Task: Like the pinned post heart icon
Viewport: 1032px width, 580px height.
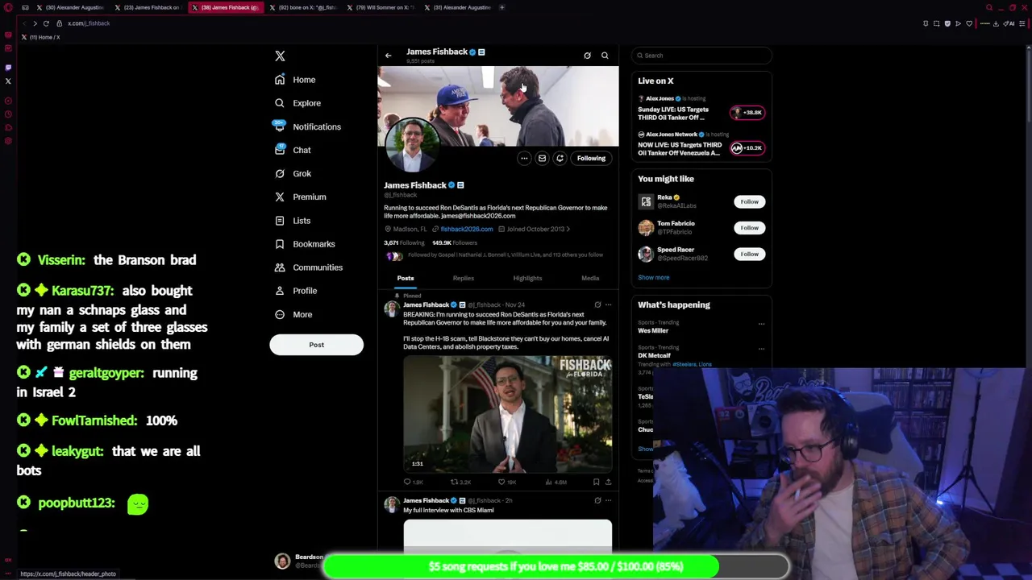Action: click(501, 482)
